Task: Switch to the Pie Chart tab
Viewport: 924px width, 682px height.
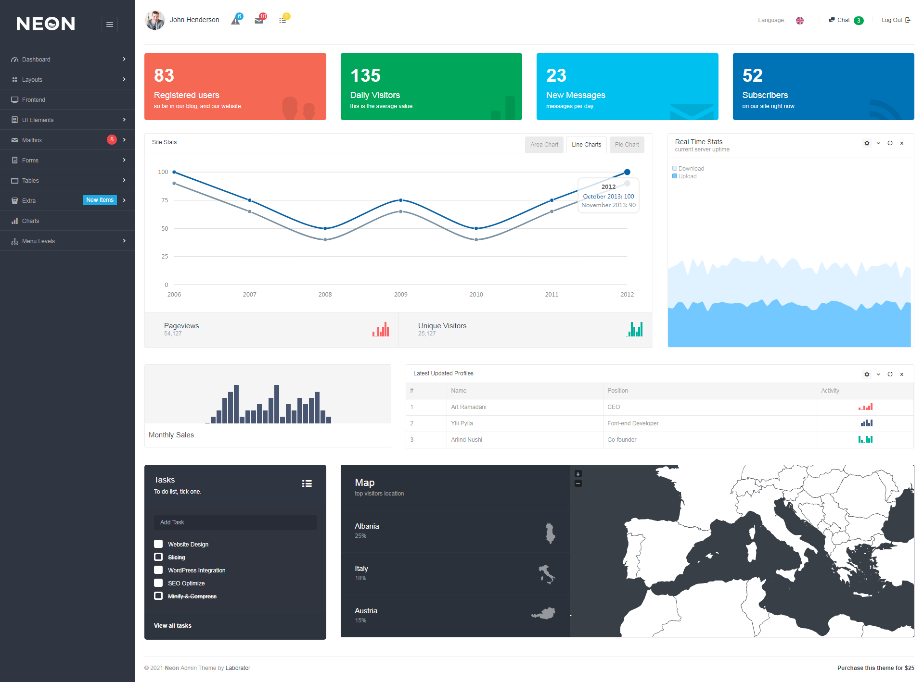Action: click(x=627, y=145)
